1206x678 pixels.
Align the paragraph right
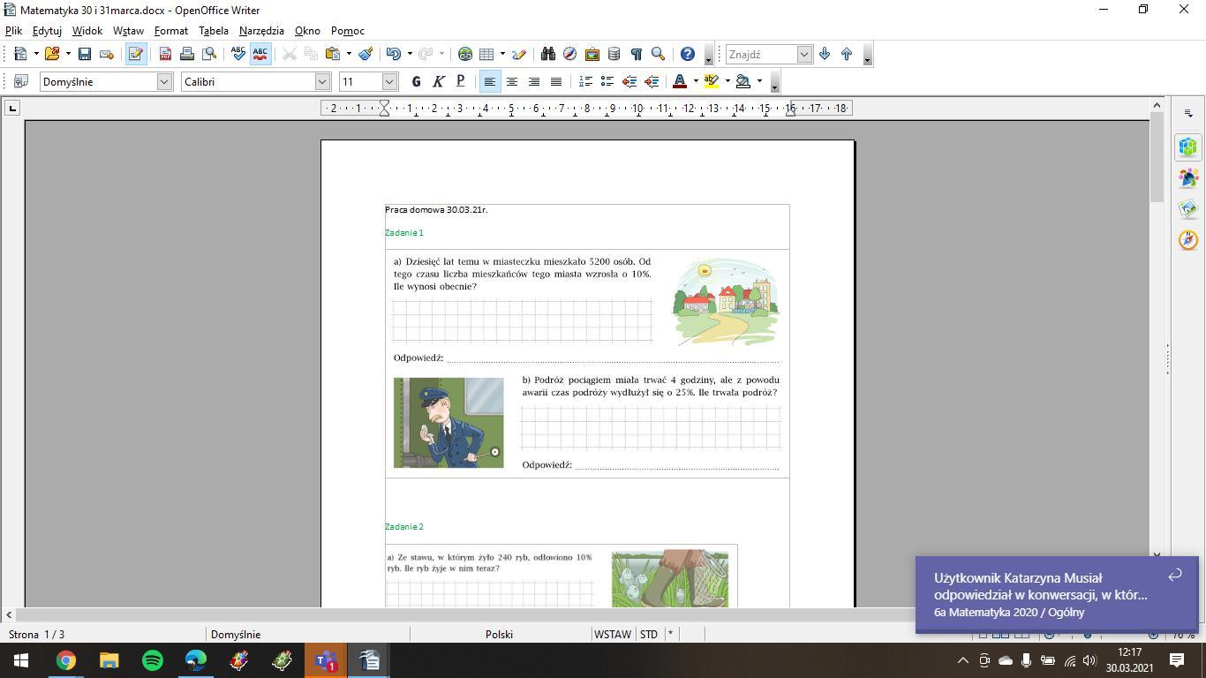coord(533,81)
